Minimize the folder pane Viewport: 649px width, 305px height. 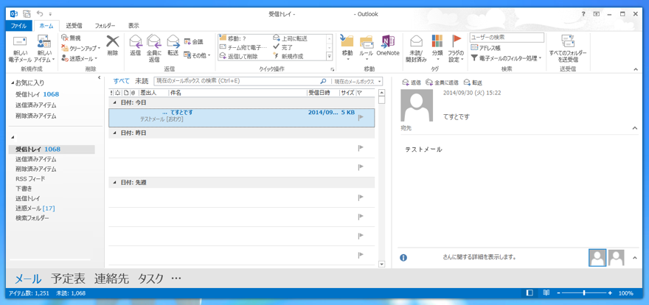(100, 77)
